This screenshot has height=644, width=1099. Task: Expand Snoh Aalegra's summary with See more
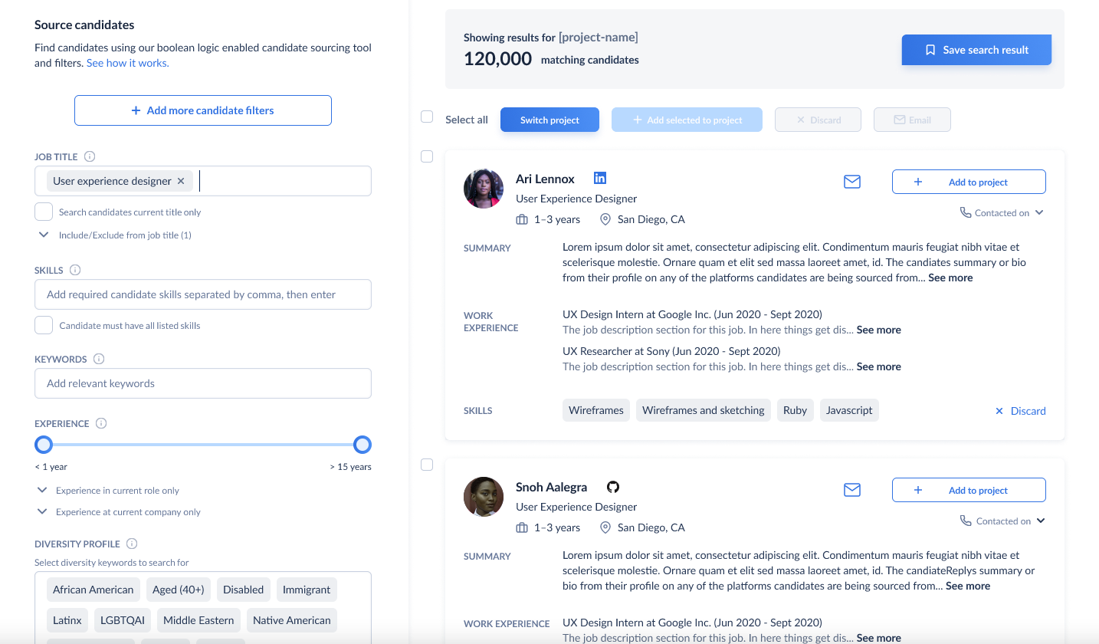pos(968,586)
